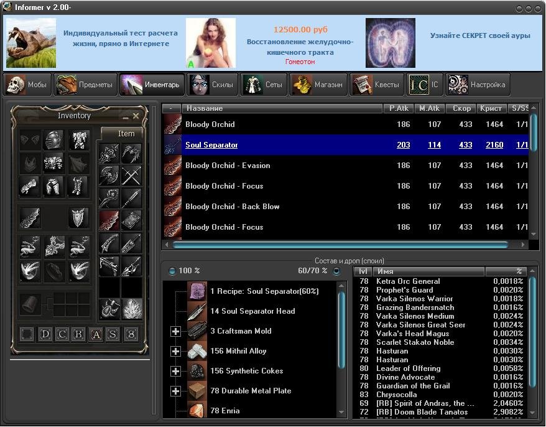Select the helmet slot in Inventory

(x=53, y=140)
